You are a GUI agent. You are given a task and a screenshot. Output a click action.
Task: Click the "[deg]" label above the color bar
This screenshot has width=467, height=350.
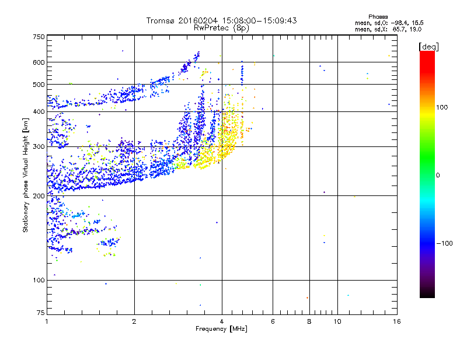pyautogui.click(x=428, y=47)
